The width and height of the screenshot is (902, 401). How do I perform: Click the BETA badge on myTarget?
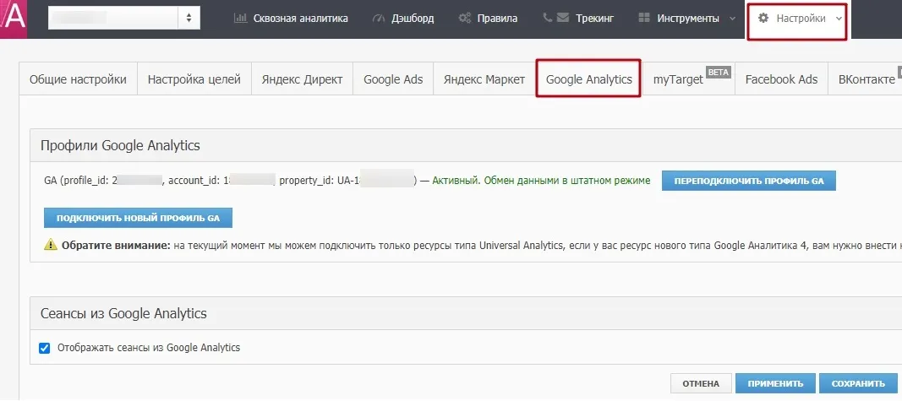tap(718, 73)
